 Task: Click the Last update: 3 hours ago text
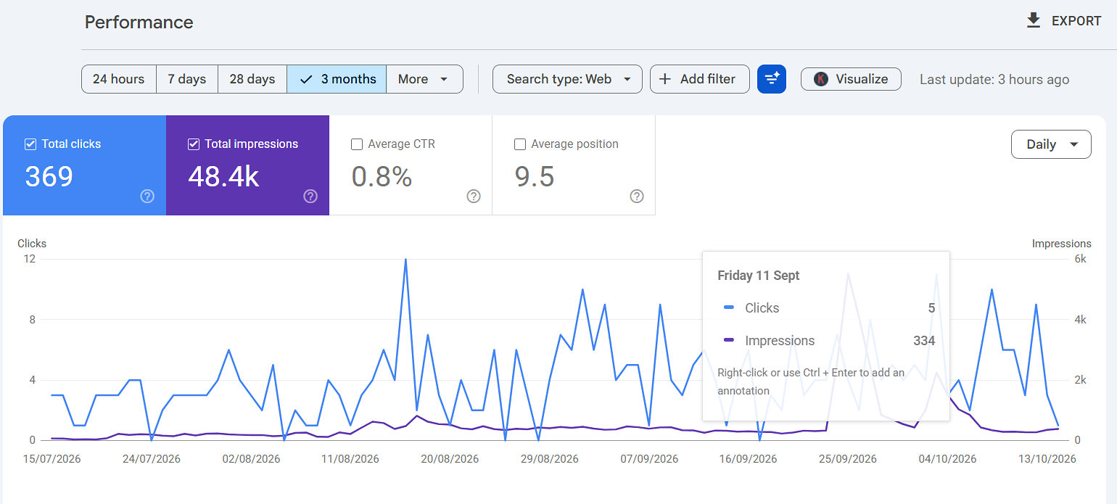(x=994, y=80)
